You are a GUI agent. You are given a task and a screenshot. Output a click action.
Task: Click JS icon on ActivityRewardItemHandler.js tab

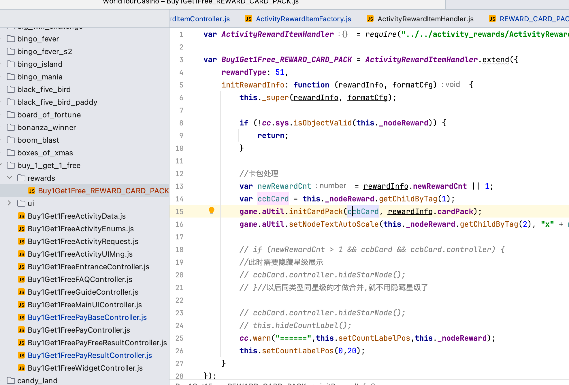pyautogui.click(x=370, y=19)
